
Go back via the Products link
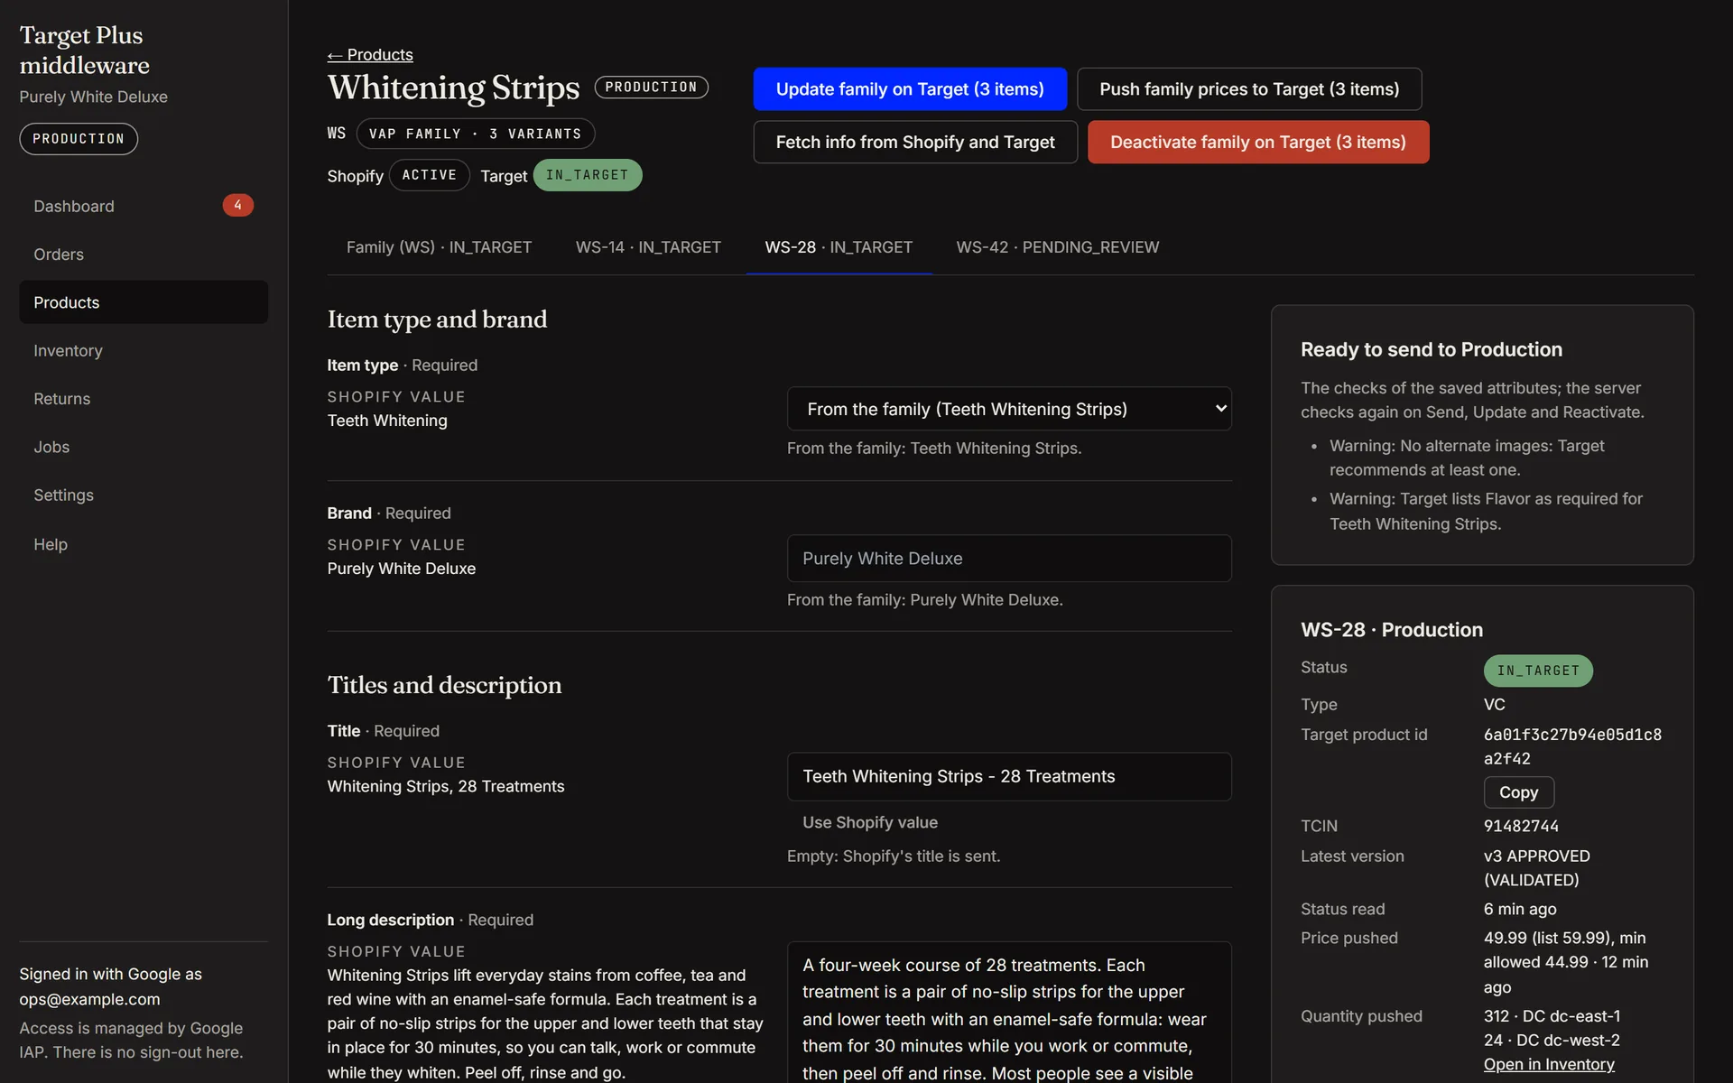coord(370,55)
